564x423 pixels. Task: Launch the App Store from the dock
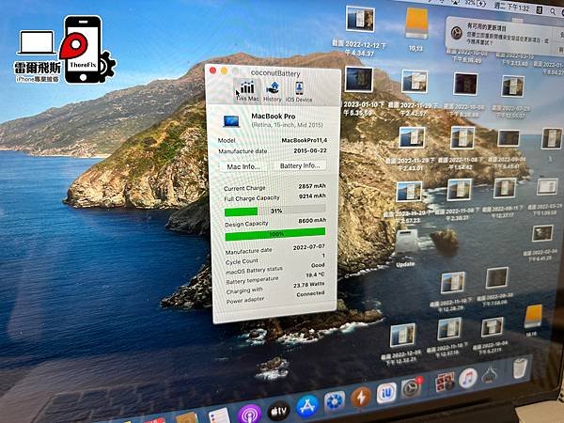307,406
